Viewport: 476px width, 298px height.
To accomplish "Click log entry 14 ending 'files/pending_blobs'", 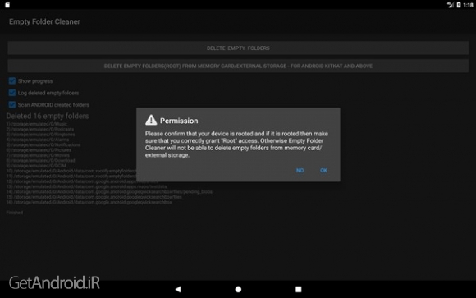I will pos(109,191).
